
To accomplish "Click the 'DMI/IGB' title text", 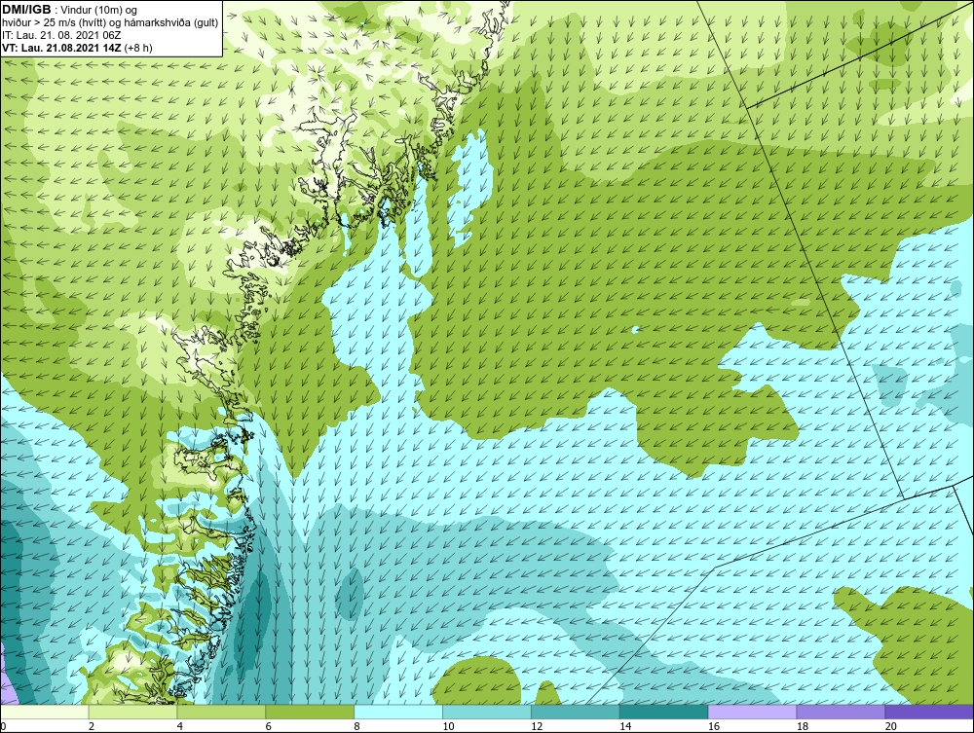I will (x=26, y=10).
